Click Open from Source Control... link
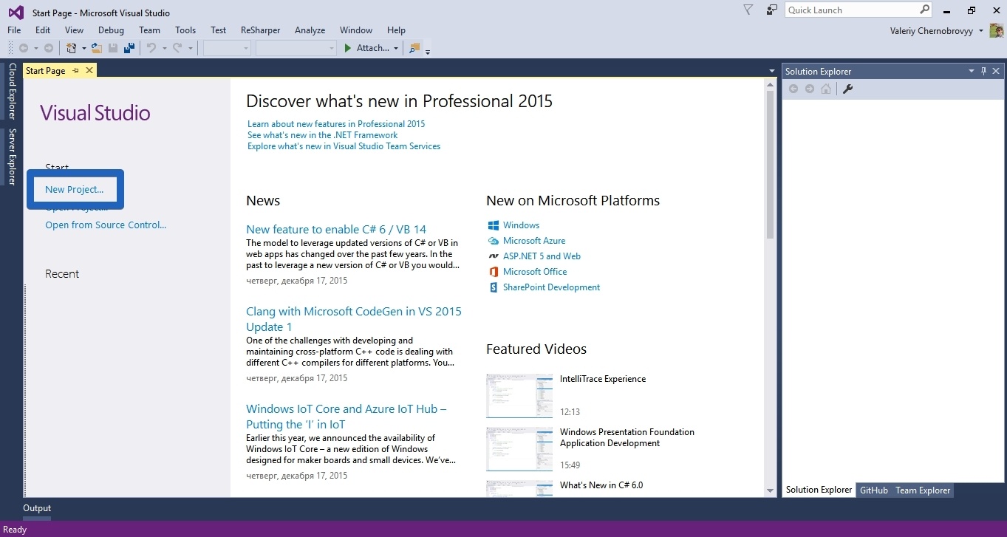 tap(106, 225)
